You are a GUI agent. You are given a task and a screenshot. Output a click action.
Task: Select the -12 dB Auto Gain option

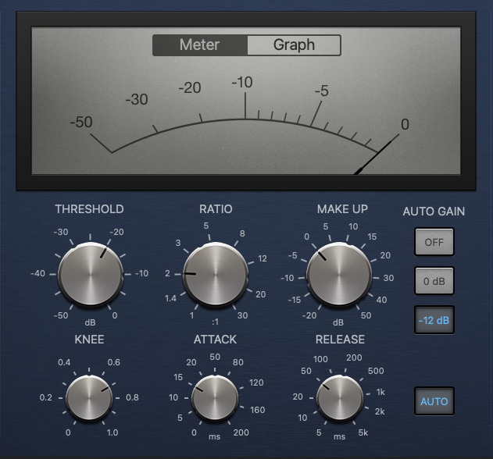(434, 320)
